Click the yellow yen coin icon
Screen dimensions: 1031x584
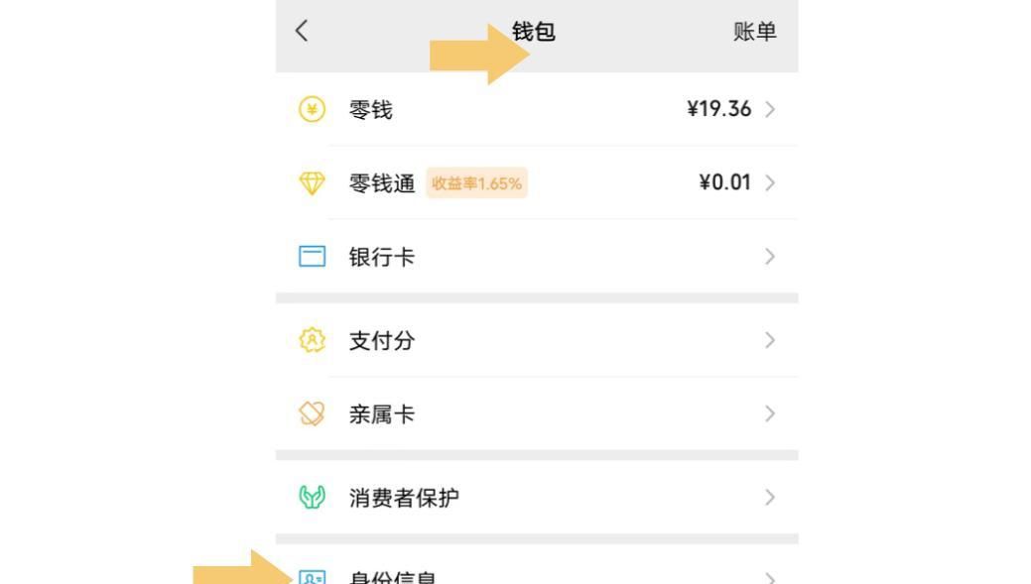(312, 110)
